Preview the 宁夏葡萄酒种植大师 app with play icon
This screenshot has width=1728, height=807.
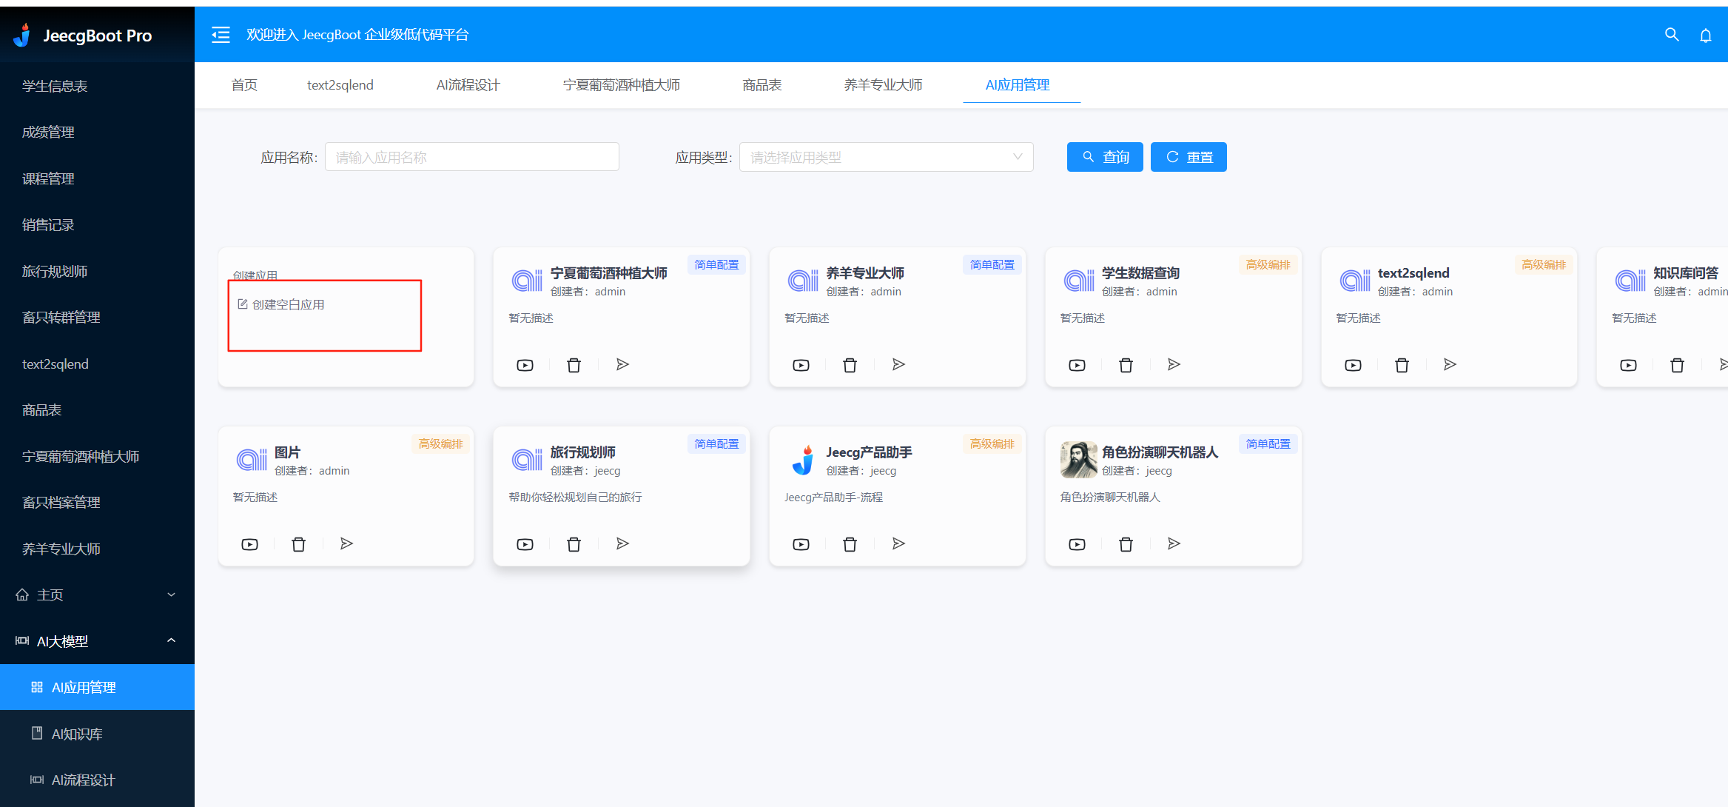tap(525, 365)
